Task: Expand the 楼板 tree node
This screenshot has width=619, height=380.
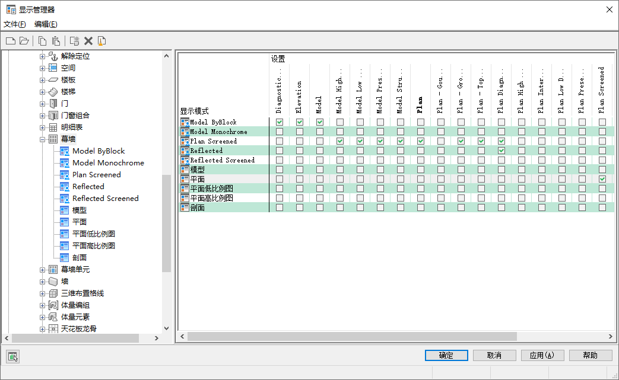Action: pos(42,80)
